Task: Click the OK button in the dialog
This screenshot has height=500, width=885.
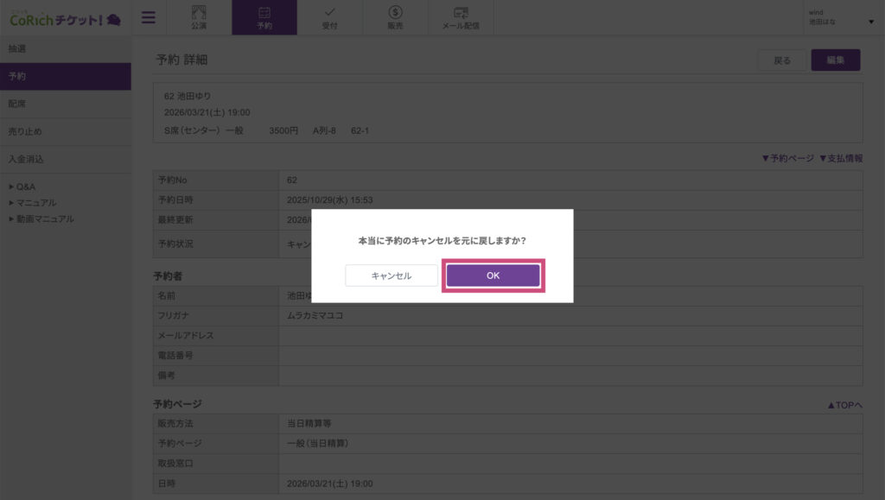Action: coord(493,275)
